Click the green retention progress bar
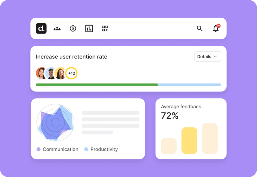Screen dimensions: 257x177 click(x=97, y=85)
